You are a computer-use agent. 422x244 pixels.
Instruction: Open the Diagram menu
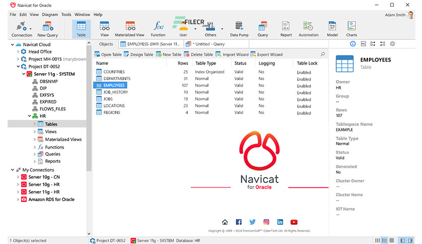pos(50,15)
